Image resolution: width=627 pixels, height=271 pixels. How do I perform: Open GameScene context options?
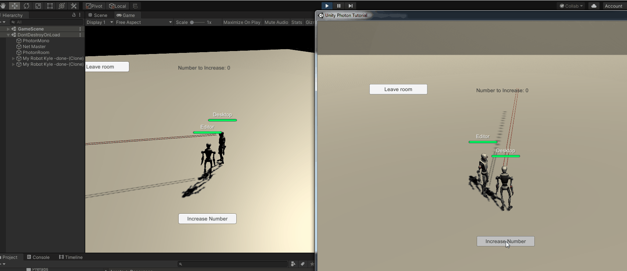point(80,29)
